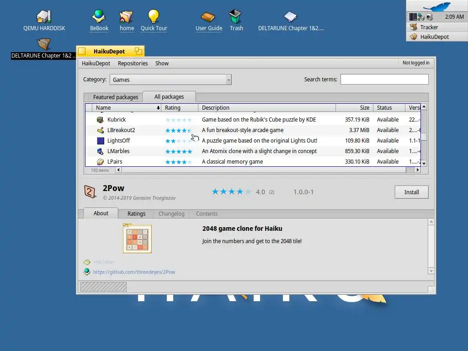Click the Description column header
Viewport: 468px width, 351px height.
[x=267, y=108]
